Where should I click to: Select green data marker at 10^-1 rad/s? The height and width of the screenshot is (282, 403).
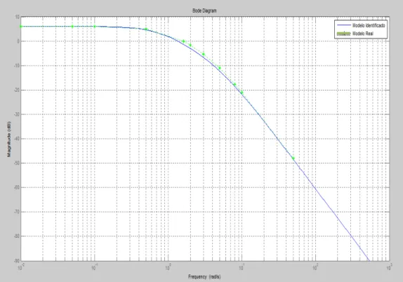click(x=95, y=26)
